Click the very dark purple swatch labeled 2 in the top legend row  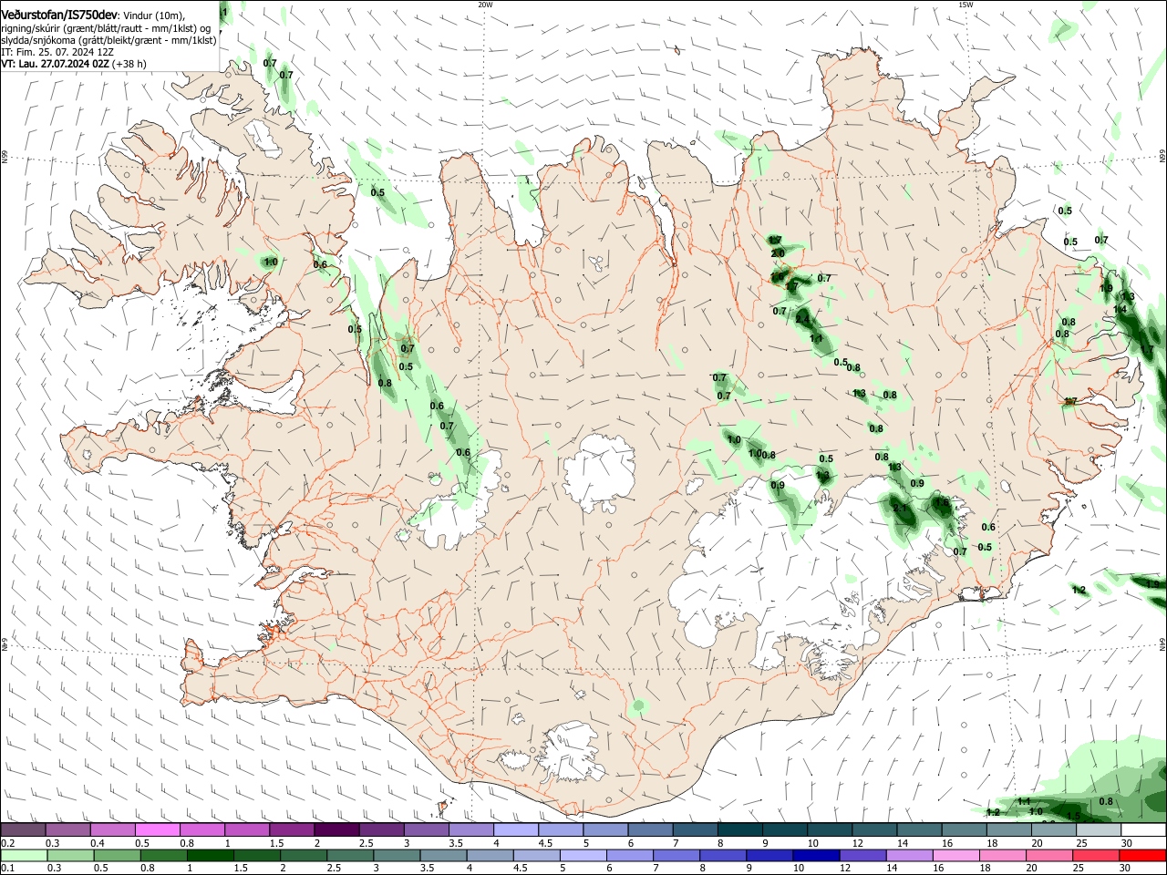click(336, 829)
